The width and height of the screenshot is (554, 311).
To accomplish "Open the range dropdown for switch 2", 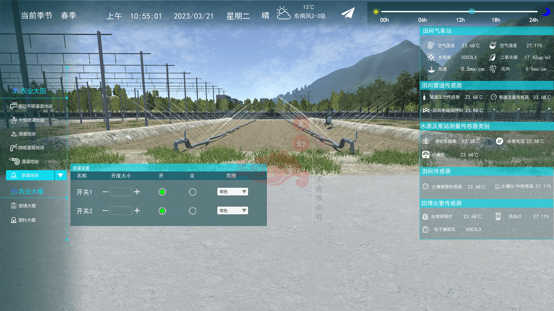I will [x=233, y=211].
